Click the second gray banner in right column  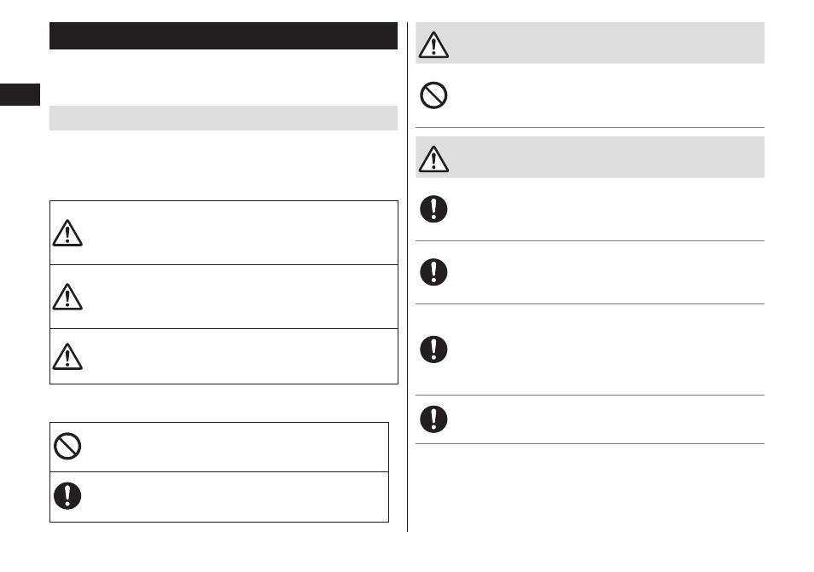tap(590, 157)
